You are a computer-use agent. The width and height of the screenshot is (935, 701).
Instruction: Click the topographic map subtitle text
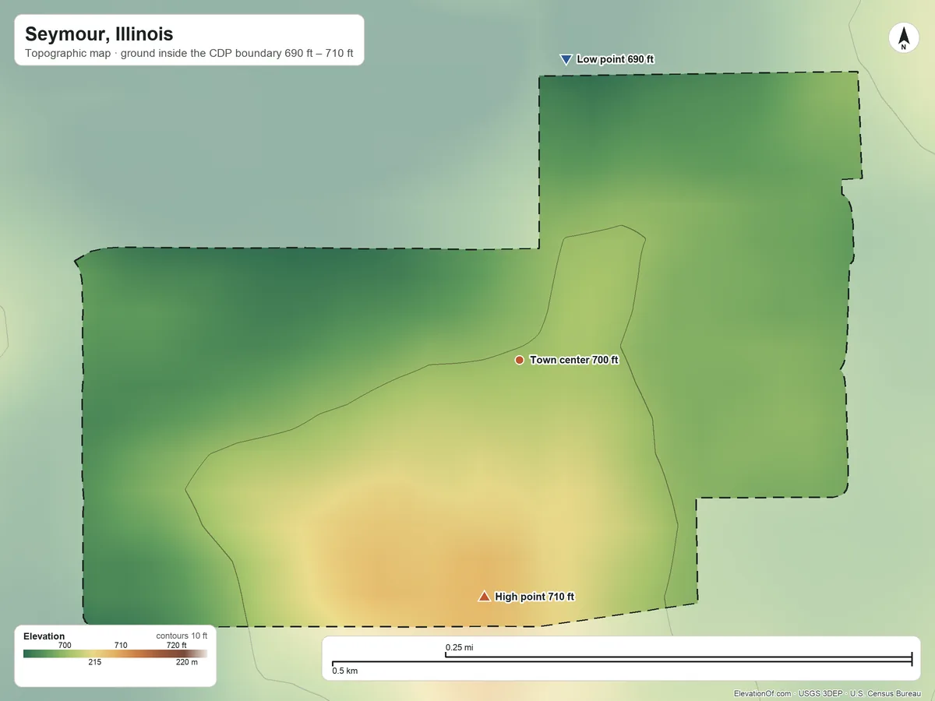click(x=189, y=55)
